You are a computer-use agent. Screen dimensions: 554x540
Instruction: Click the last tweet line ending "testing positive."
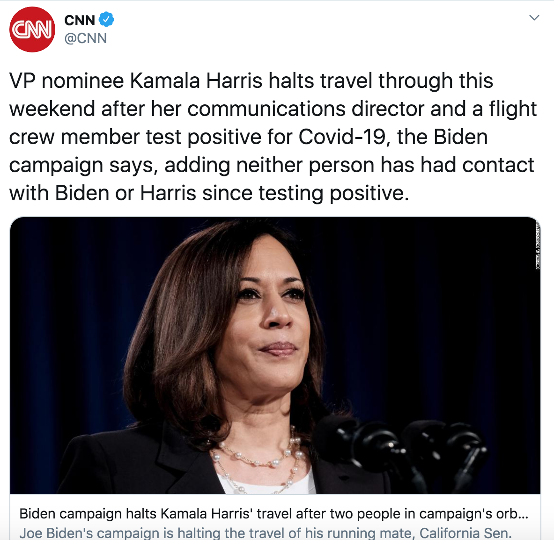pos(209,193)
